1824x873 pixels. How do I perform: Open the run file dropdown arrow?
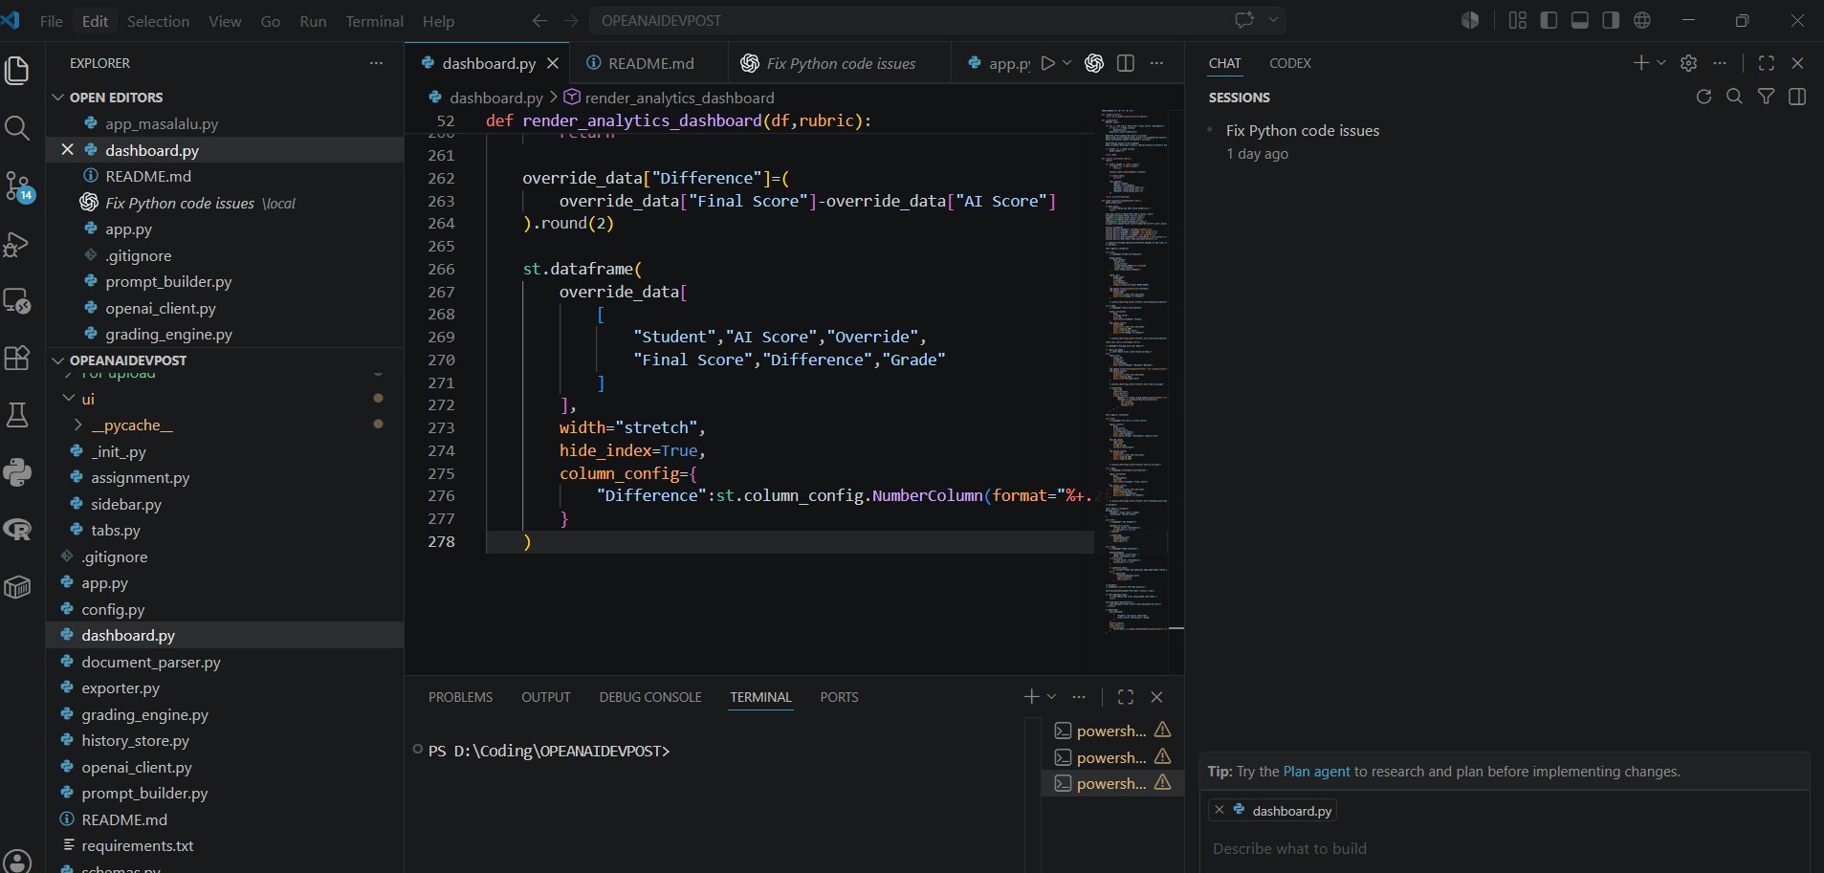[1067, 63]
